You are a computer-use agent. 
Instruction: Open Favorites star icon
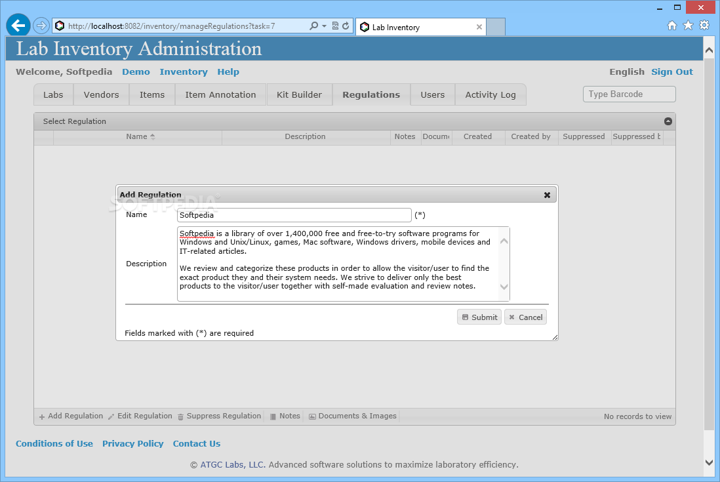[x=688, y=25]
